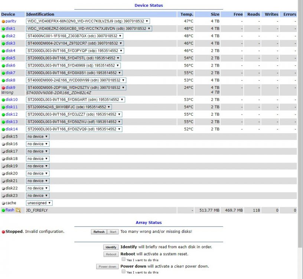Click the green status ball beside disk8
The image size is (303, 279).
point(3,81)
